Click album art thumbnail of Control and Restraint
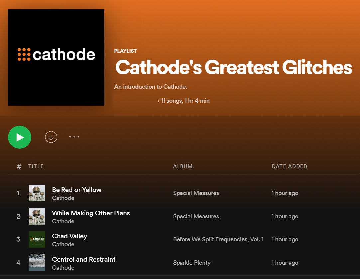The width and height of the screenshot is (360, 279). [37, 263]
